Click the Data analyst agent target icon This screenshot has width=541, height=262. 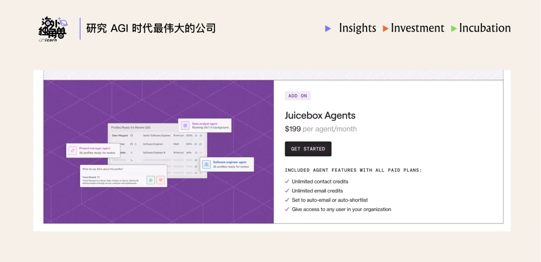tap(185, 125)
